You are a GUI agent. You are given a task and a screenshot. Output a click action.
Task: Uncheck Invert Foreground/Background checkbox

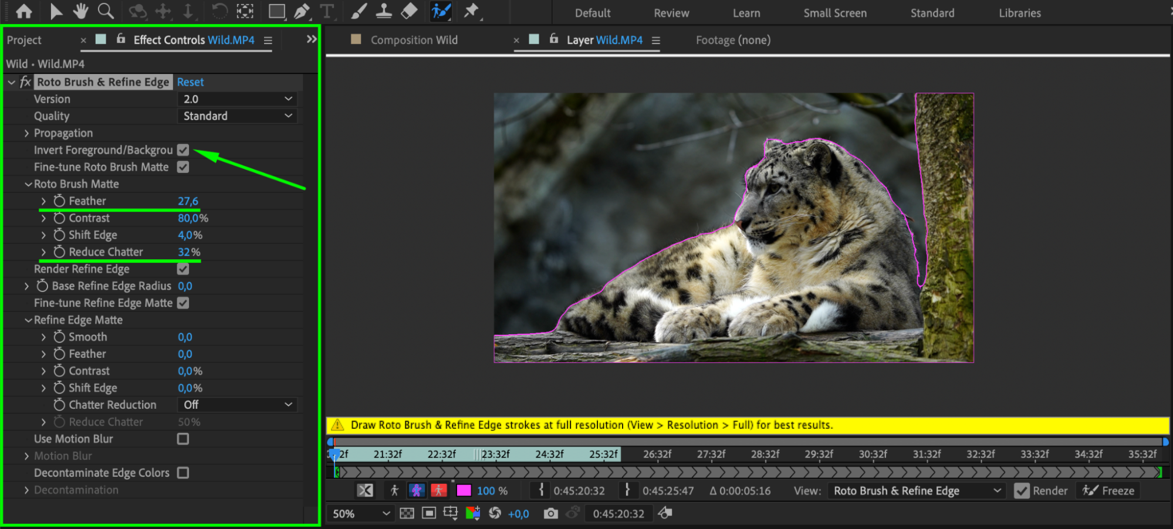coord(183,150)
